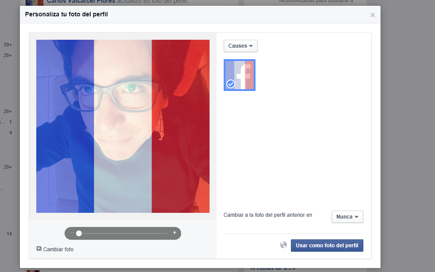Open the Causes dropdown
Image resolution: width=435 pixels, height=272 pixels.
[240, 46]
